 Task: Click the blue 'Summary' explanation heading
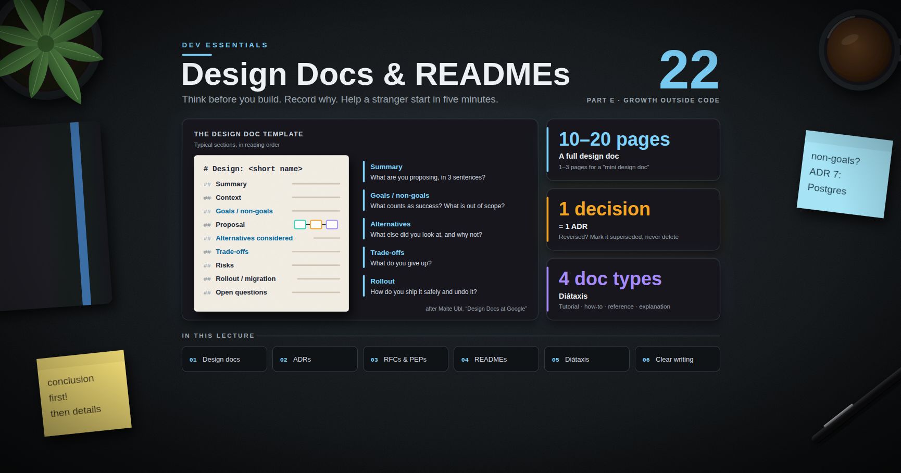[386, 167]
